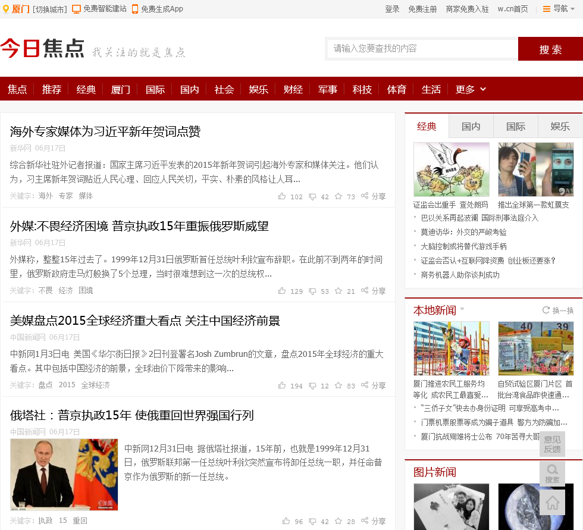Expand the 本地新闻 dropdown arrow
Viewport: 583px width, 530px height.
click(462, 309)
